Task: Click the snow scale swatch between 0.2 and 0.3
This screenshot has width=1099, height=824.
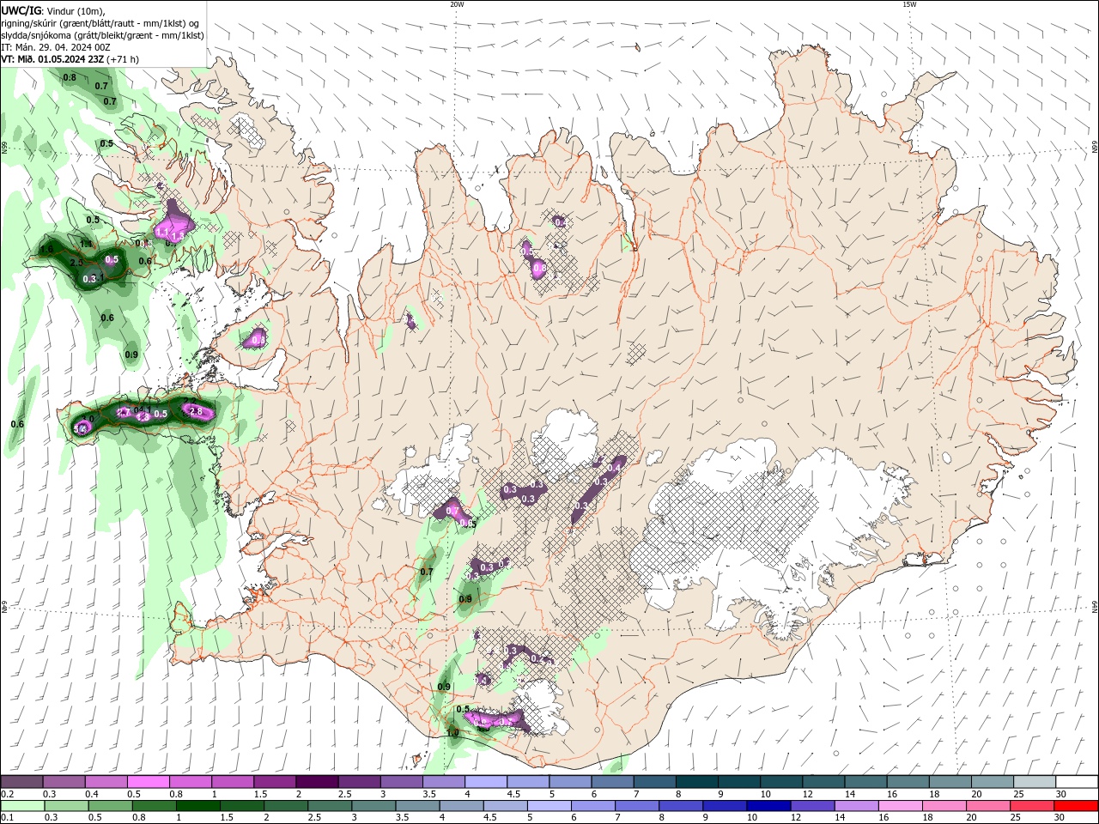Action: click(21, 781)
